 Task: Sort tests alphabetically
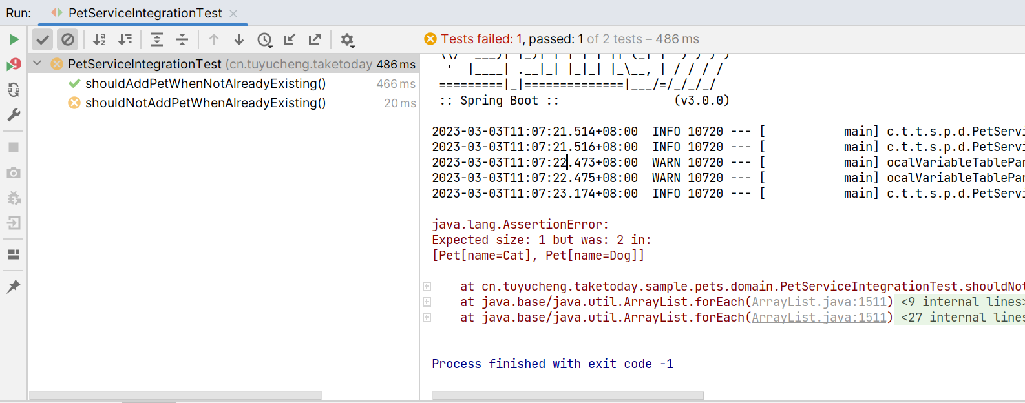pos(100,39)
